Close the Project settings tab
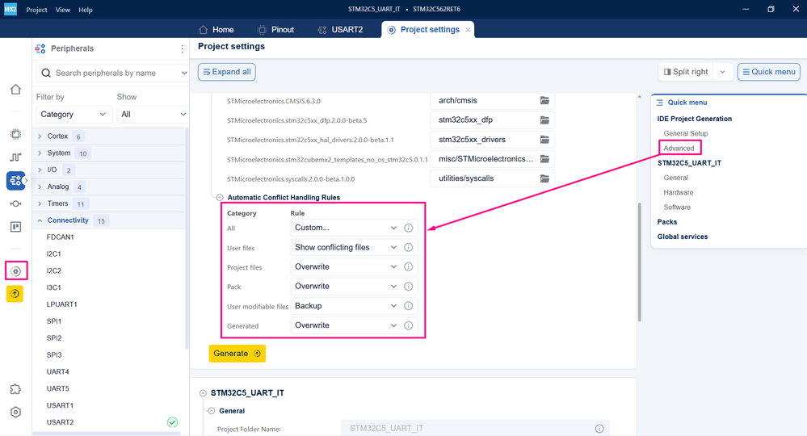Image resolution: width=807 pixels, height=436 pixels. coord(468,30)
